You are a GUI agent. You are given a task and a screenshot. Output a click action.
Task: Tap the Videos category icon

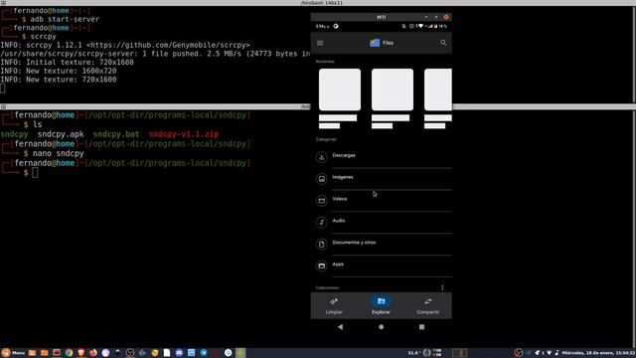point(322,201)
